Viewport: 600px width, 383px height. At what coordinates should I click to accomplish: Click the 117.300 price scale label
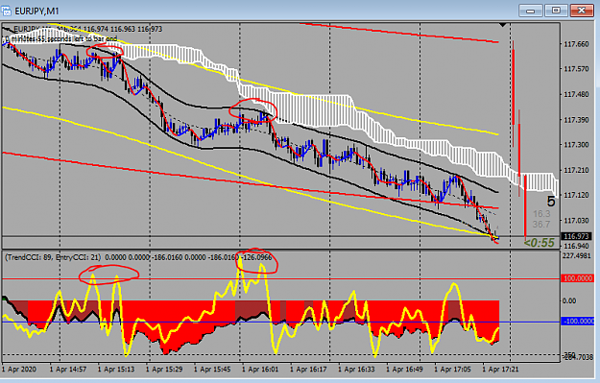(576, 145)
